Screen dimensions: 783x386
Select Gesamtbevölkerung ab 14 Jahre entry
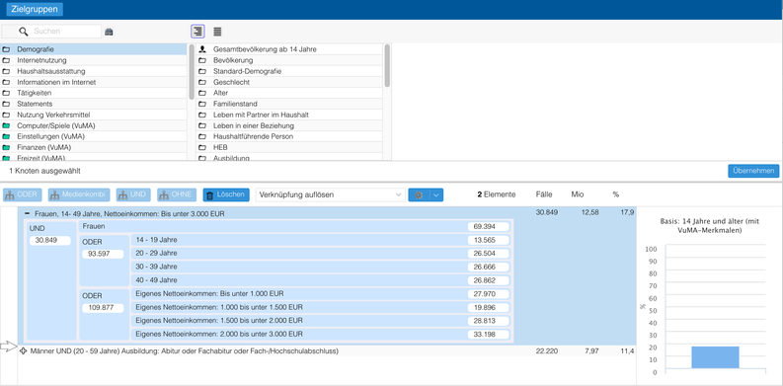tap(289, 49)
